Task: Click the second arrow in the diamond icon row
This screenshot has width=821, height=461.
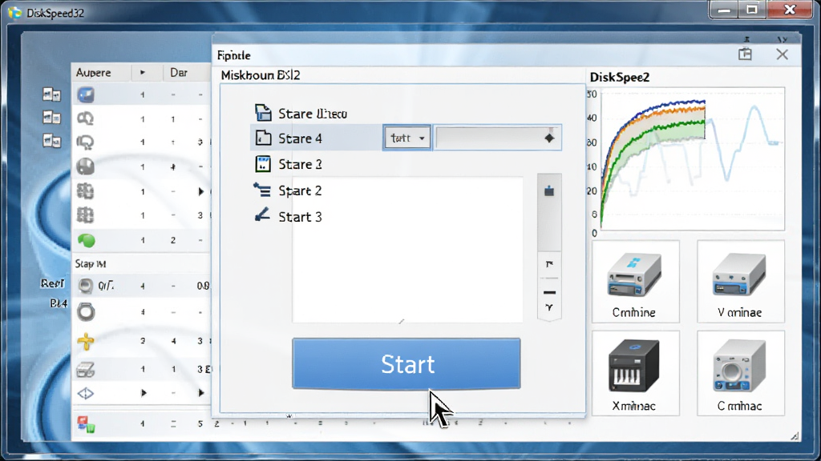Action: click(201, 393)
